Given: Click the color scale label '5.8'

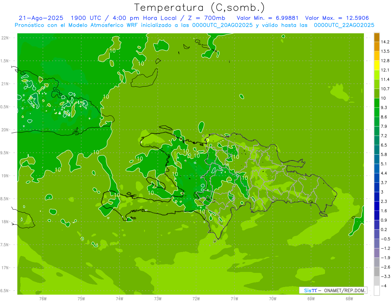Looking at the screenshot, I should pyautogui.click(x=384, y=154).
